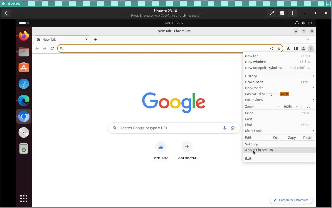Close the New Tab tab
332x208 pixels.
point(86,40)
